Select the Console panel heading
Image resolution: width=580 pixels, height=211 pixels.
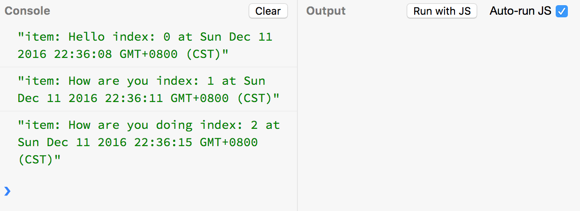click(27, 11)
